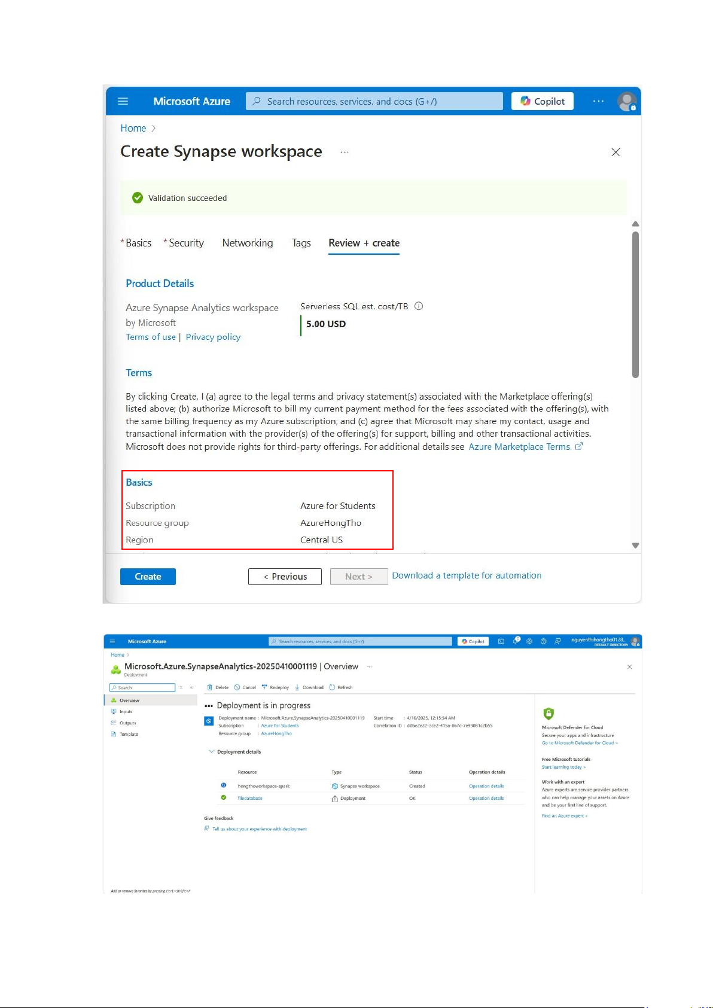The height and width of the screenshot is (1008, 713).
Task: Close the Create Synapse workspace blade
Action: (616, 152)
